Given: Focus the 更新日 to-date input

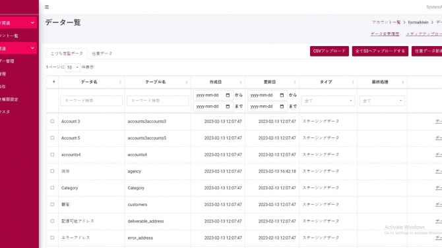Looking at the screenshot, I should [267, 107].
